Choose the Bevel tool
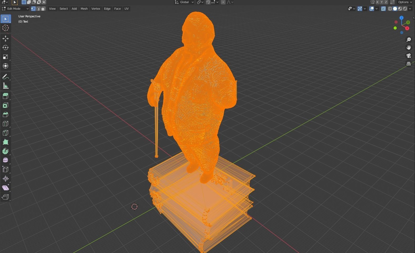Image resolution: width=415 pixels, height=253 pixels. click(x=6, y=114)
